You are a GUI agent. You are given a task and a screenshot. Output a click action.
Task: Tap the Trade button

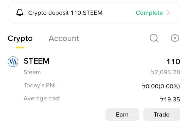(x=162, y=114)
